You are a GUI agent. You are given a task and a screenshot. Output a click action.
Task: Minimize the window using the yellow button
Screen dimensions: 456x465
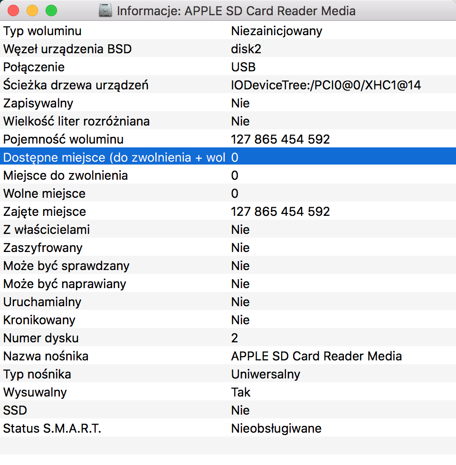[32, 10]
